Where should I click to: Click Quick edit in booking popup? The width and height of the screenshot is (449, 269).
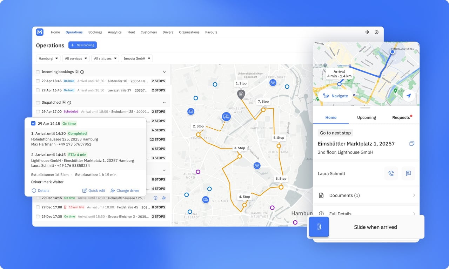pyautogui.click(x=94, y=191)
